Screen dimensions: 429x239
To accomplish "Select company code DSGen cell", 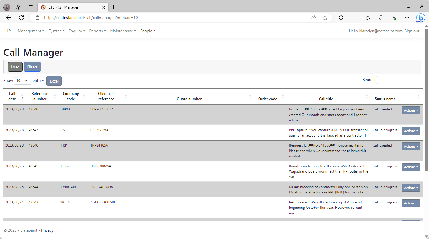I will (x=66, y=166).
